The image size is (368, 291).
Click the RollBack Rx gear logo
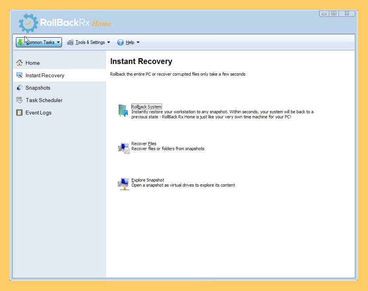pos(28,23)
